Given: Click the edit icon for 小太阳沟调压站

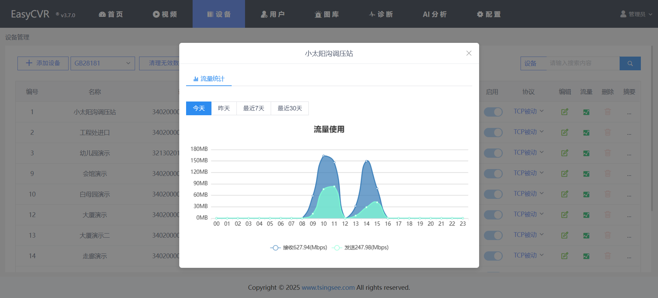Looking at the screenshot, I should [564, 112].
